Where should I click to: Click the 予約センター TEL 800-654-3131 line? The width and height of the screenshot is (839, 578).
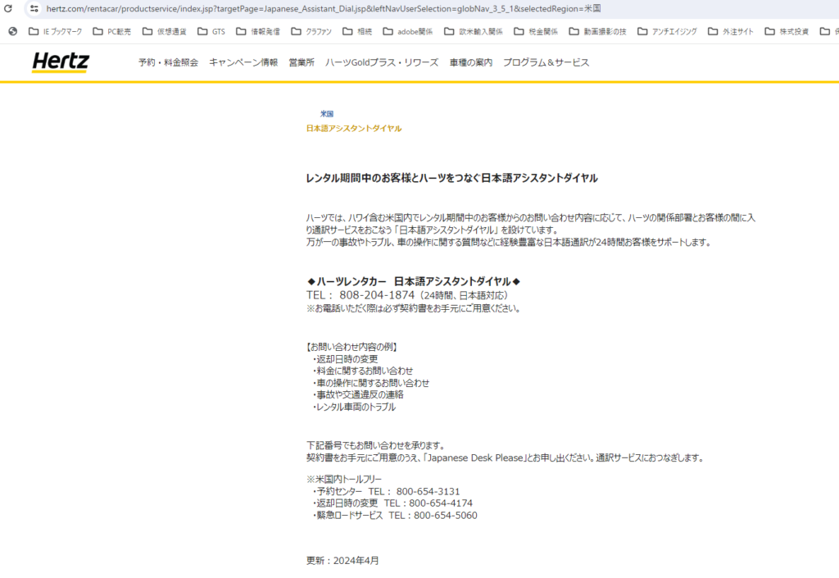(x=387, y=491)
